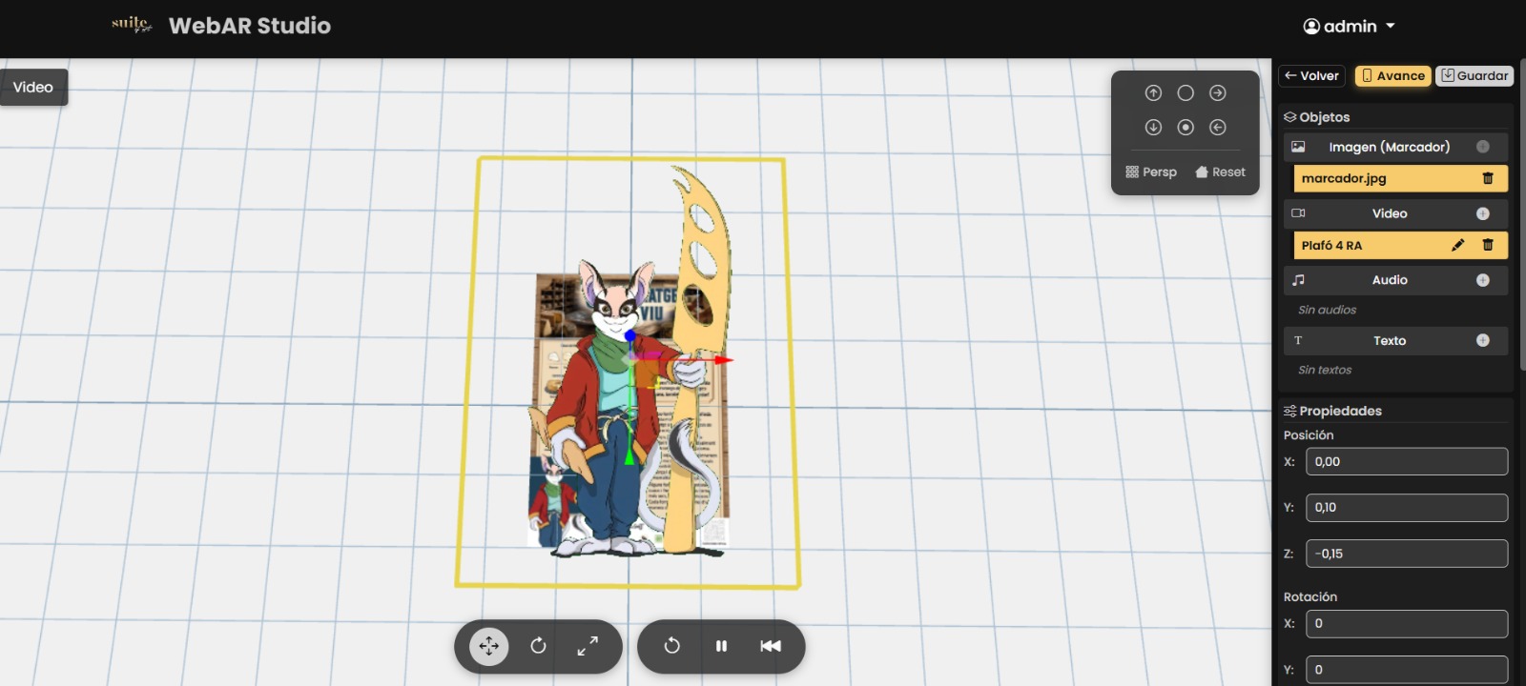Click the right panel scrollbar
The width and height of the screenshot is (1526, 686).
point(1521,214)
